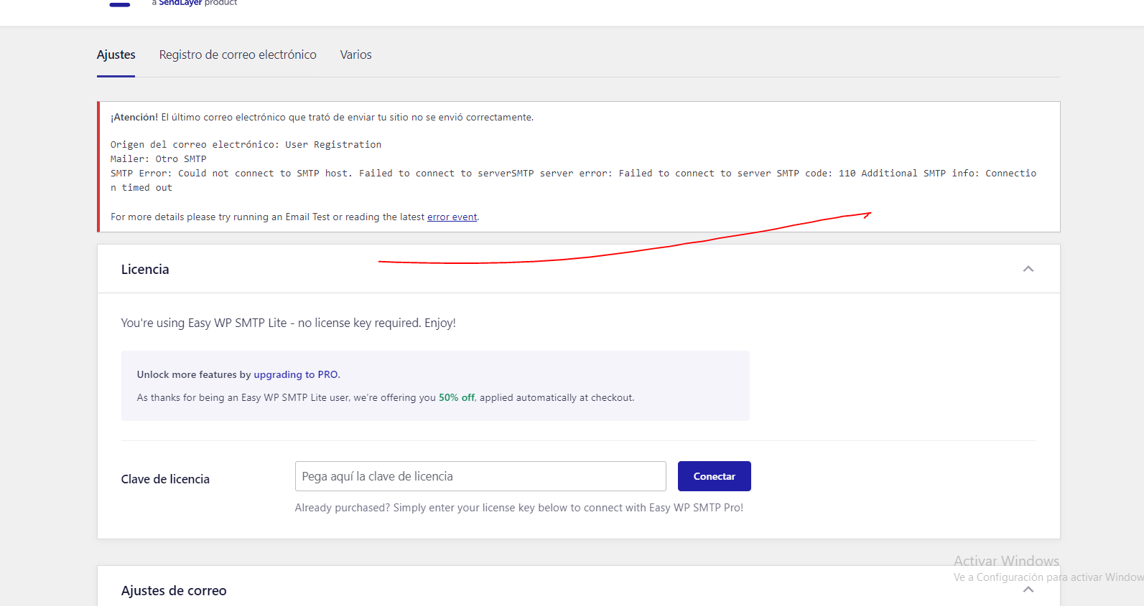Click the 'Mailer: Otro SMTP' text

[x=158, y=159]
